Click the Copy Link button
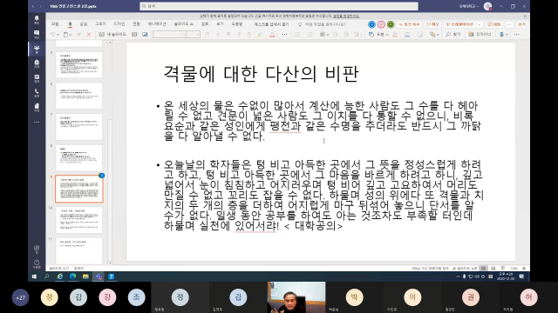The width and height of the screenshot is (558, 313). (409, 24)
